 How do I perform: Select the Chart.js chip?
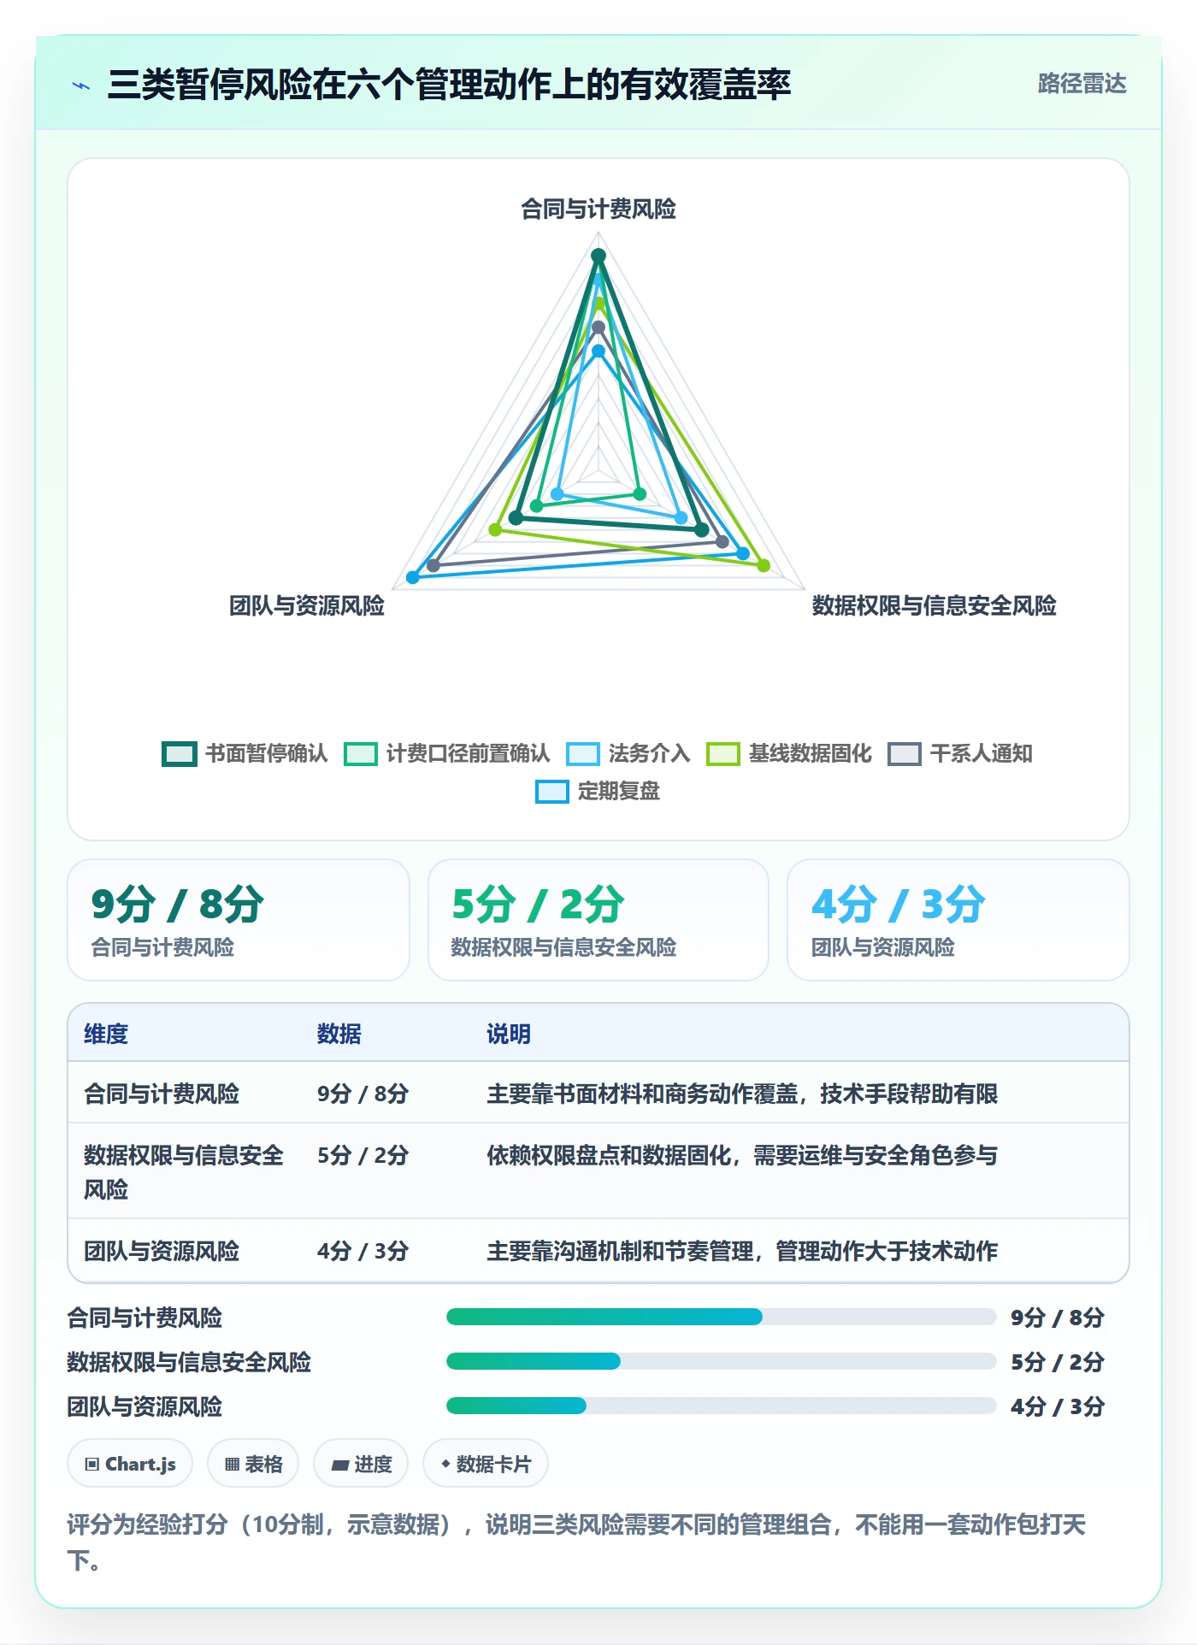coord(130,1464)
